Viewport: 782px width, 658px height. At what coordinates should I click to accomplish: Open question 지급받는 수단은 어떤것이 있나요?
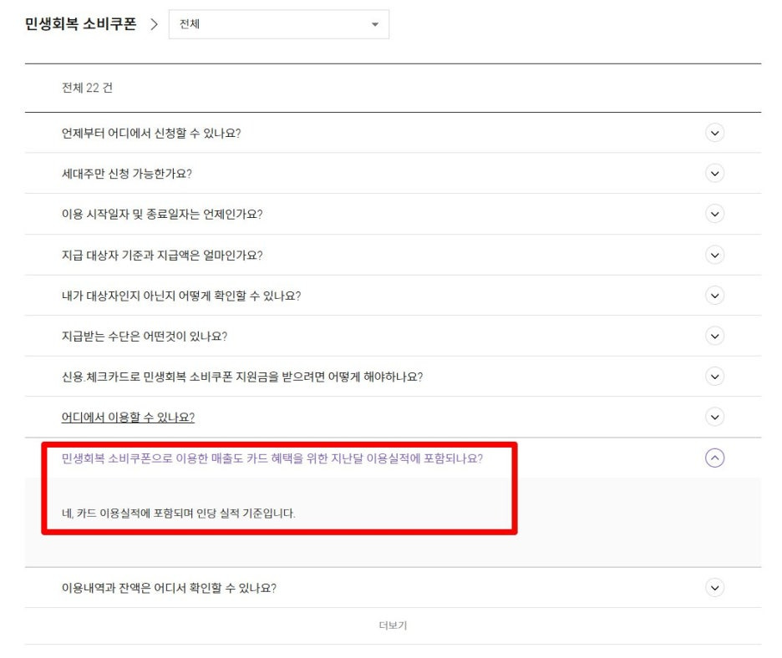(145, 337)
